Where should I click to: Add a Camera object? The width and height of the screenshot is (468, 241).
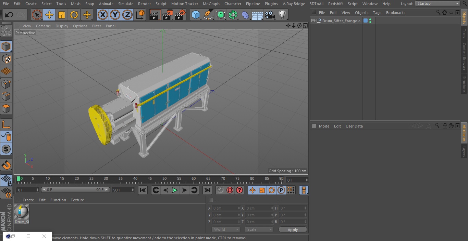[x=270, y=15]
